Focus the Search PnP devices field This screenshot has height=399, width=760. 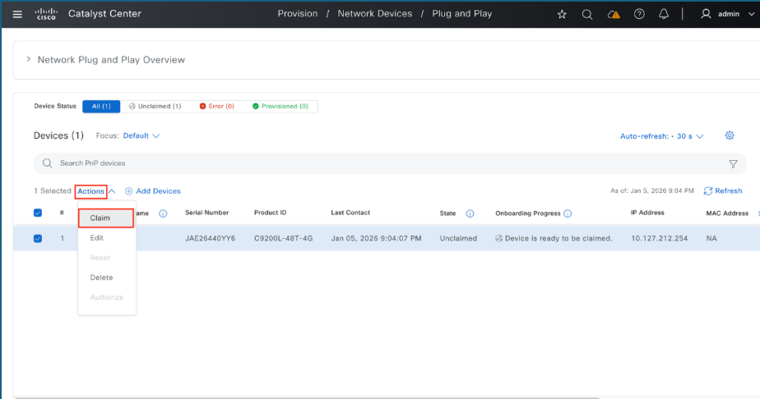(x=390, y=163)
